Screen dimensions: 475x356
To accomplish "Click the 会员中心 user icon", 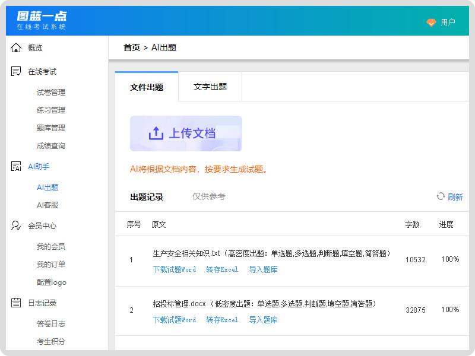I will coord(16,225).
